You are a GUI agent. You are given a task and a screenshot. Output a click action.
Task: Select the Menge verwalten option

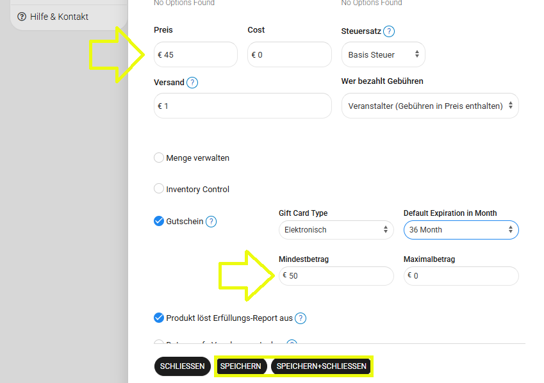point(159,158)
